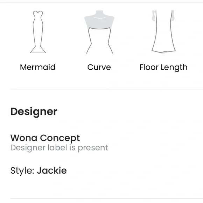Screen dimensions: 203x203
Task: Click the Jackie style name
Action: tap(52, 170)
